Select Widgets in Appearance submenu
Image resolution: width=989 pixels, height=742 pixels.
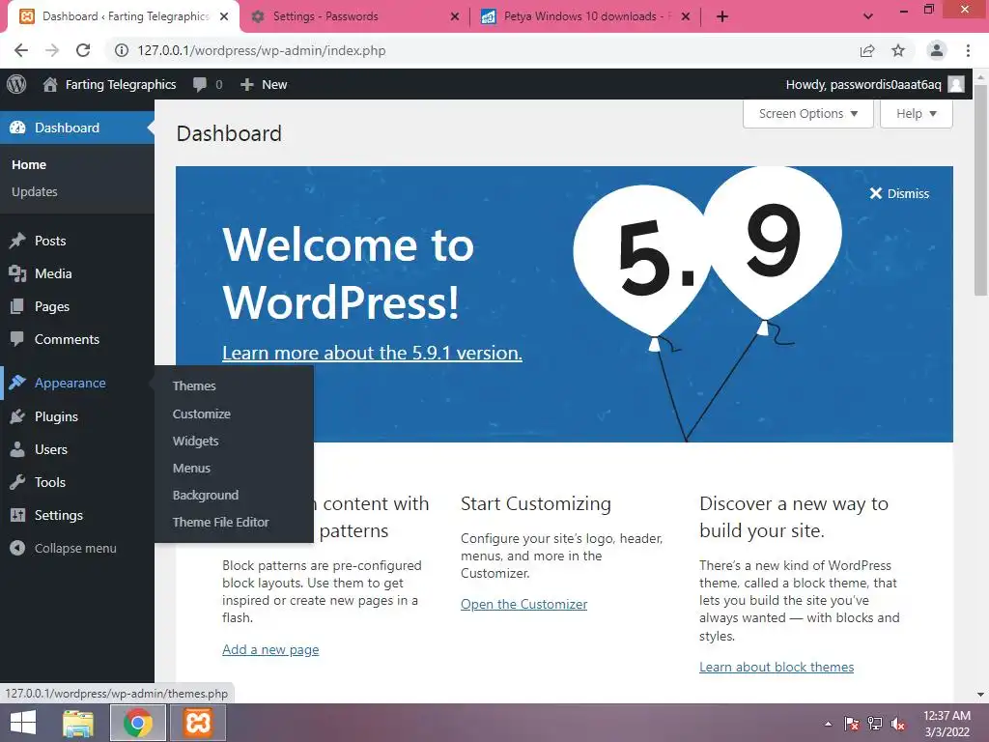pyautogui.click(x=195, y=441)
